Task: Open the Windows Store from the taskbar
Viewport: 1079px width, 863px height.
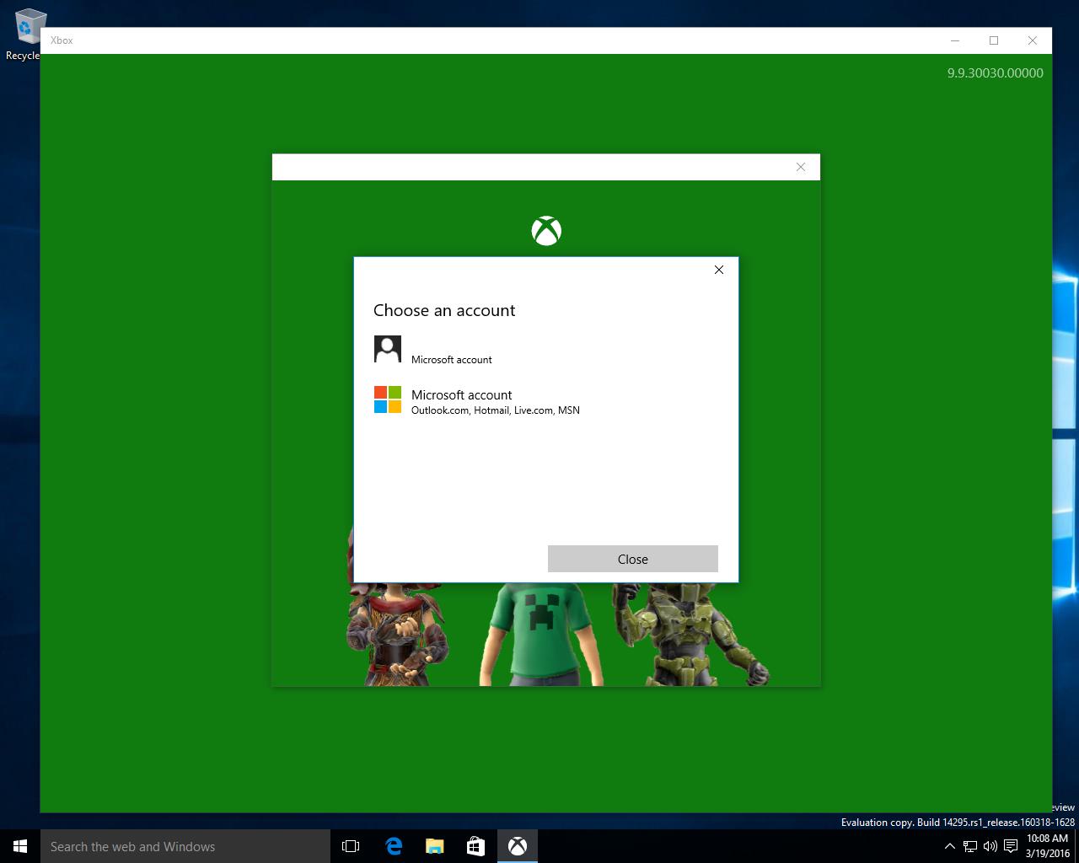Action: click(x=475, y=846)
